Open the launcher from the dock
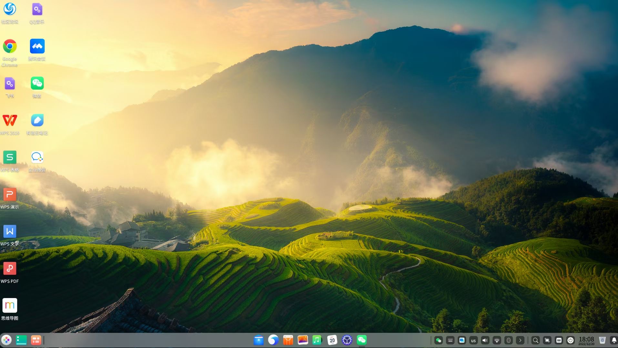This screenshot has width=618, height=348. click(x=6, y=340)
